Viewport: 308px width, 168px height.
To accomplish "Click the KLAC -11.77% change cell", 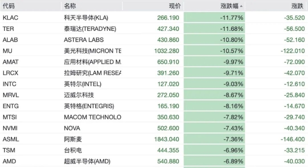I will pos(214,18).
